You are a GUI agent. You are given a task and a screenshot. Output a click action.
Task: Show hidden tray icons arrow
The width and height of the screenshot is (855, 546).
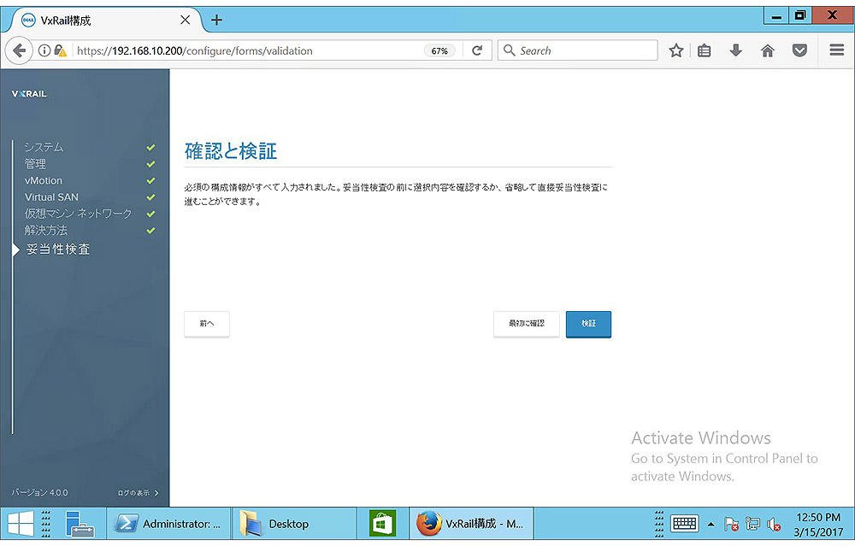click(711, 524)
